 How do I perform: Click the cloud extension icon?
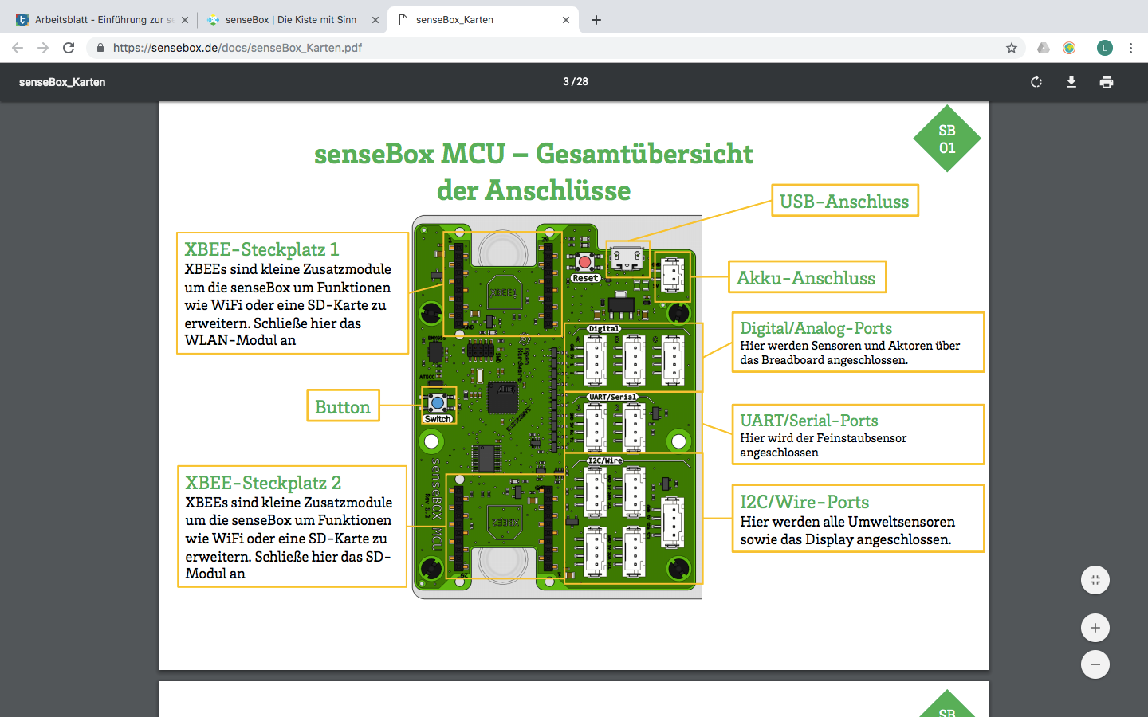click(1043, 48)
